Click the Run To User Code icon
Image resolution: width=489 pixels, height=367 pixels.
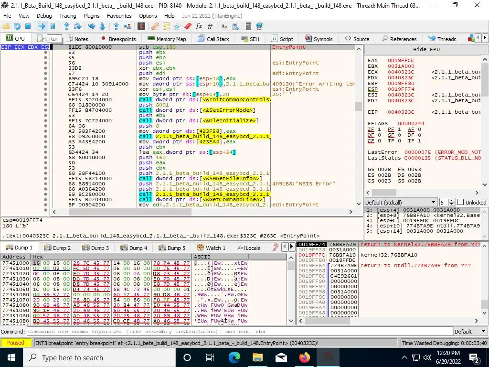(127, 27)
